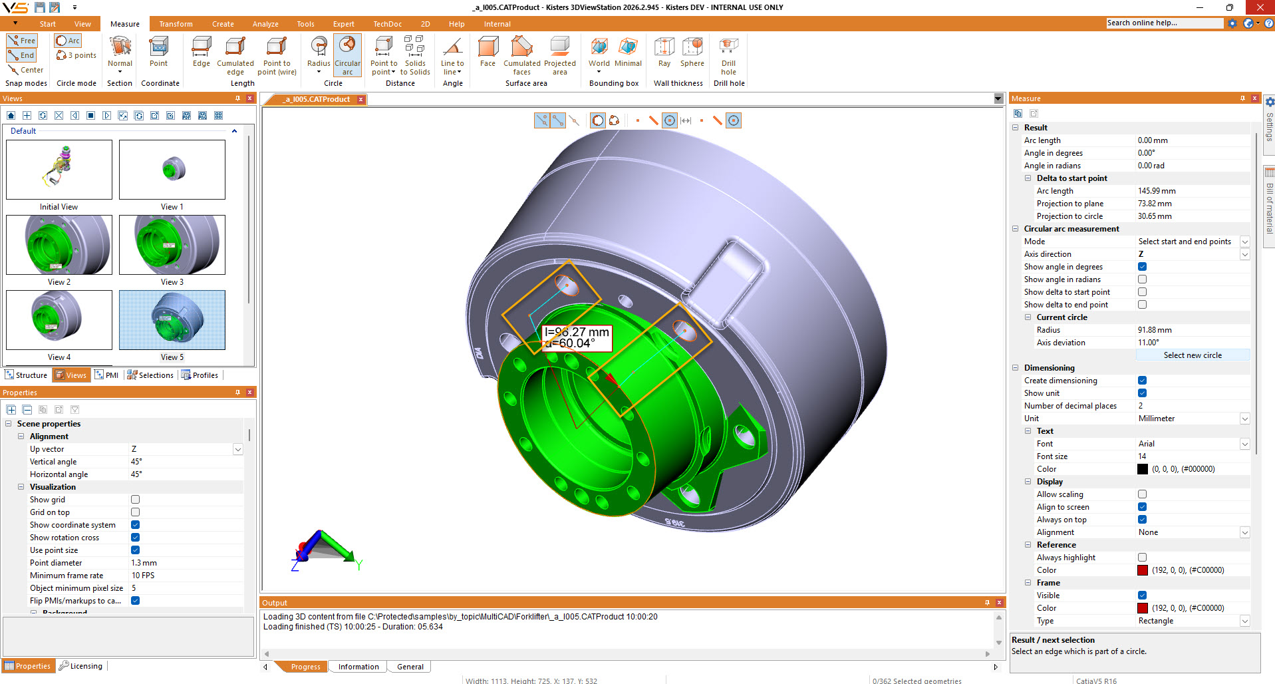Image resolution: width=1275 pixels, height=684 pixels.
Task: Enable Show delta to end point
Action: click(1142, 305)
